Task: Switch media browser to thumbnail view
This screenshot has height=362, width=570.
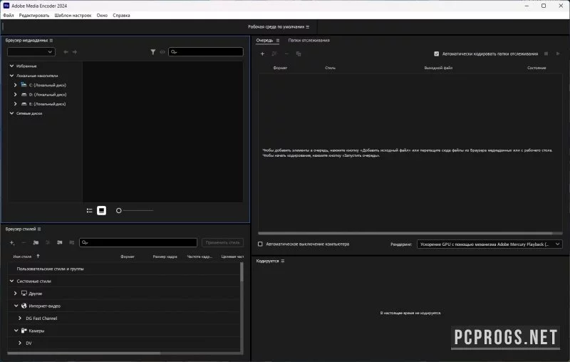Action: tap(101, 210)
